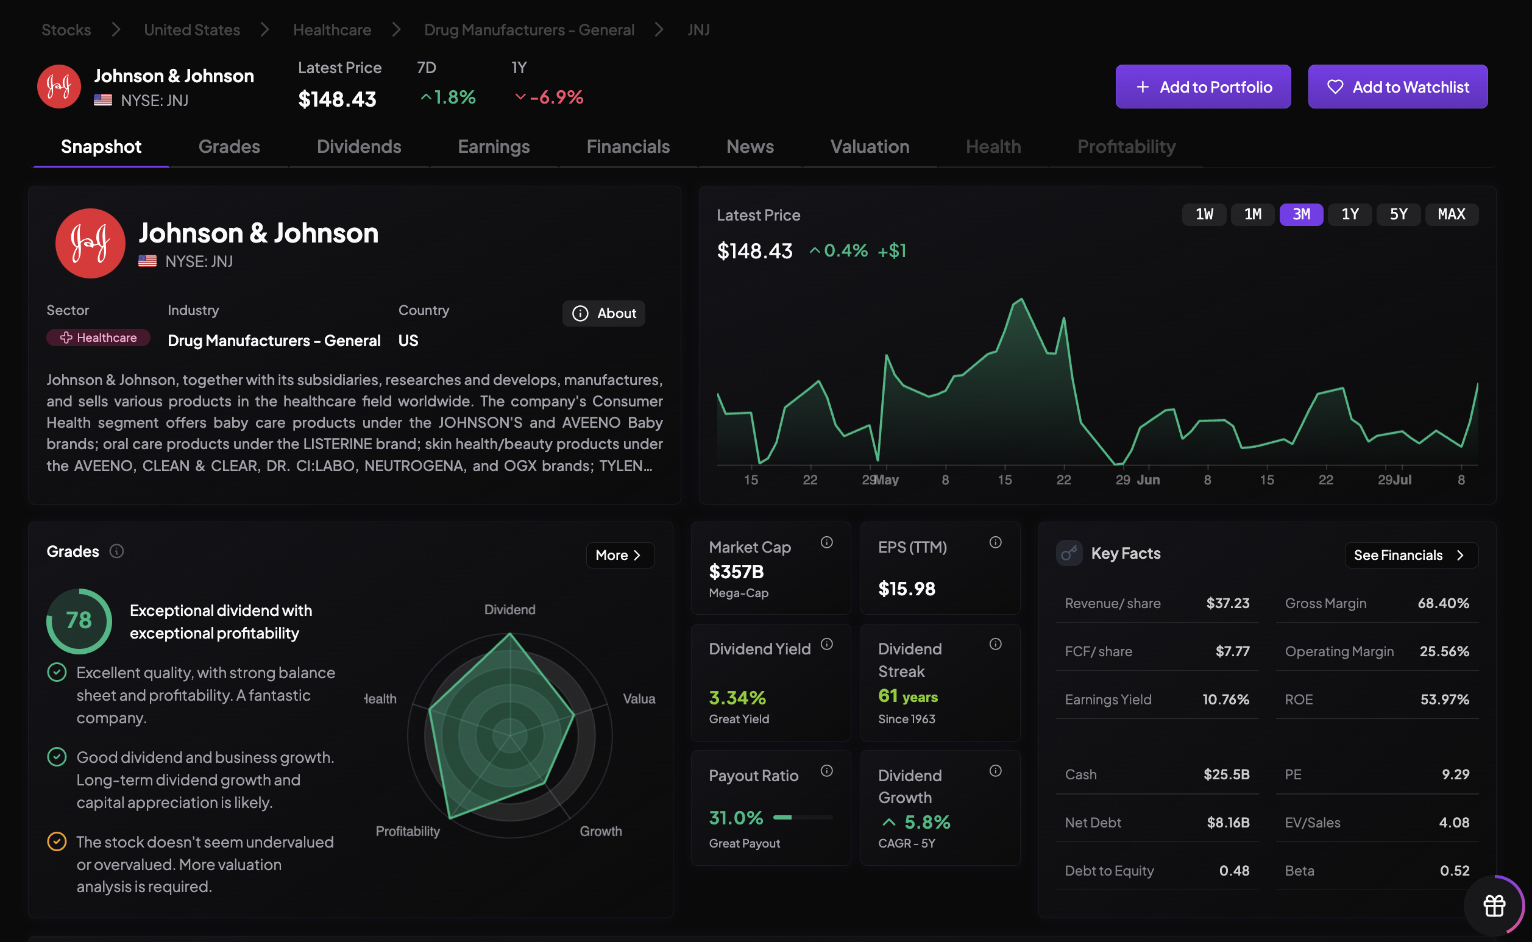Select 1W chart range

[1204, 214]
